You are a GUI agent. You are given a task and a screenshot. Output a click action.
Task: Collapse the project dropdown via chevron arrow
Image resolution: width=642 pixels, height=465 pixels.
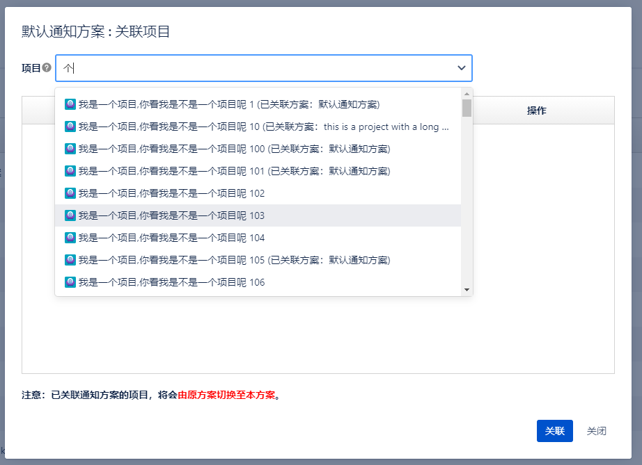(x=461, y=68)
